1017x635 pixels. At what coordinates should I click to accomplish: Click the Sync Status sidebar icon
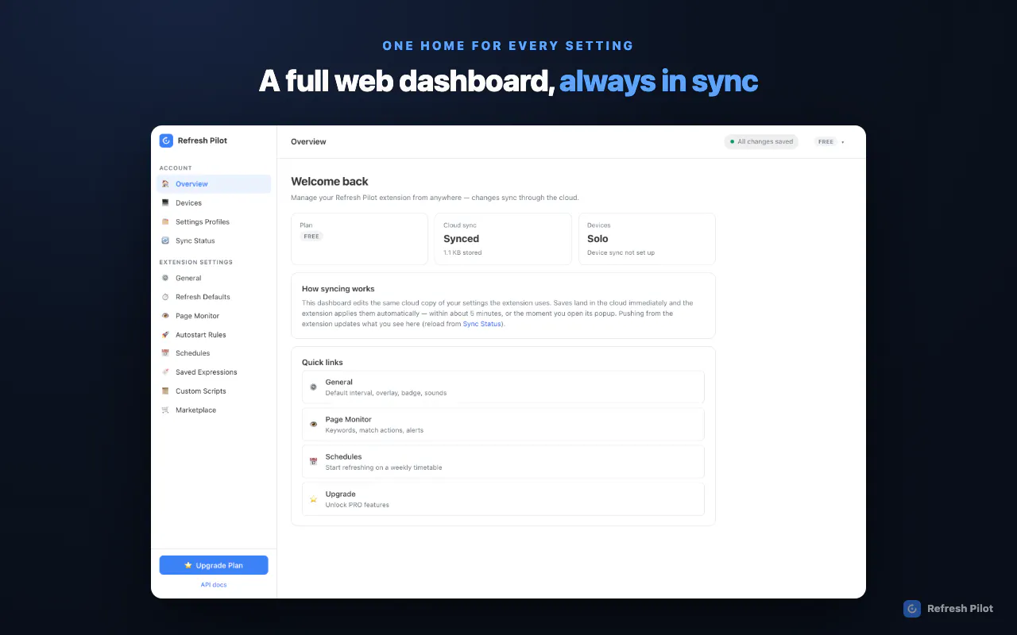click(x=165, y=241)
